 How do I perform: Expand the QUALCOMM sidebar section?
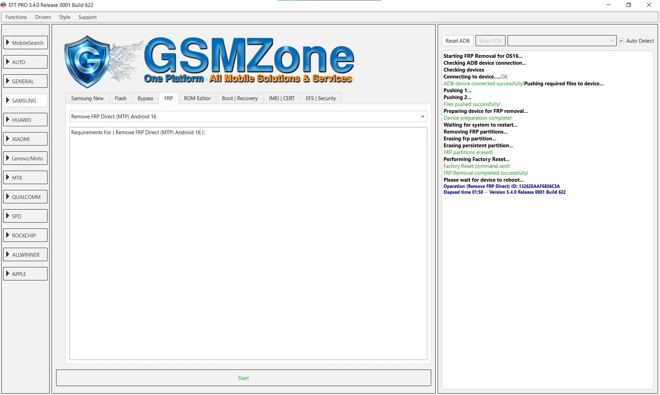[x=25, y=197]
